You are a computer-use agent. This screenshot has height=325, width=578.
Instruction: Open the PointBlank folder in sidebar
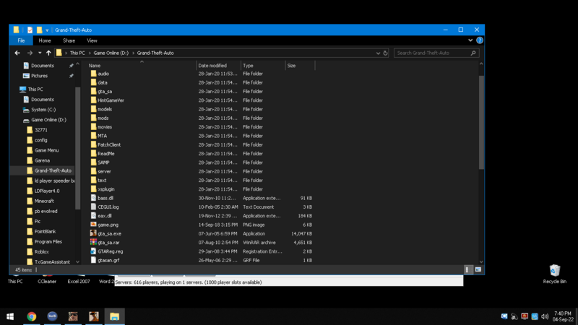pyautogui.click(x=45, y=231)
